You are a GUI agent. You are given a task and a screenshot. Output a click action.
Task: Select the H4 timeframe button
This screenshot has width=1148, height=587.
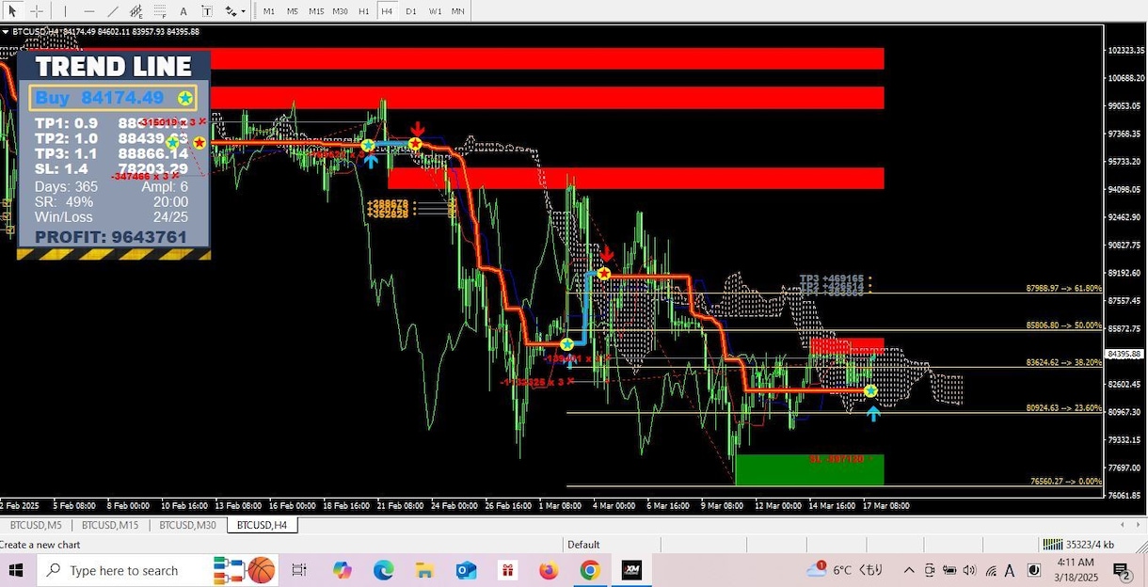[387, 11]
